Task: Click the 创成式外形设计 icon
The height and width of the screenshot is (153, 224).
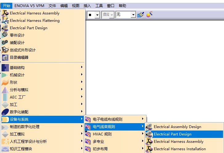Action: coord(5,50)
